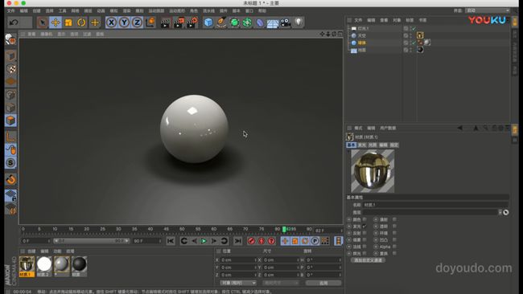Viewport: 523px width, 294px height.
Task: Select the Basic tab in attributes
Action: pyautogui.click(x=352, y=145)
